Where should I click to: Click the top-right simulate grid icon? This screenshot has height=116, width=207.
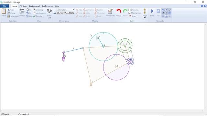pos(170,10)
